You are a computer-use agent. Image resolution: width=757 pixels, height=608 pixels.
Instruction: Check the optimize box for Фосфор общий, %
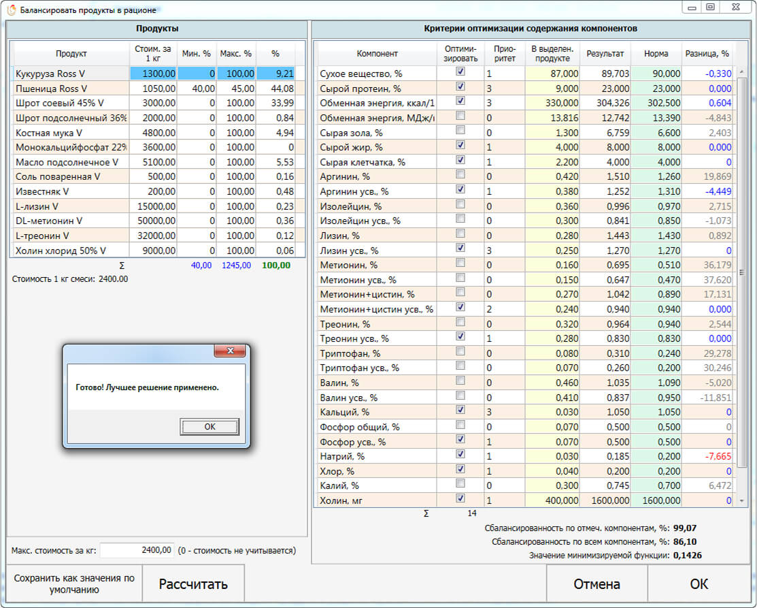(x=460, y=425)
